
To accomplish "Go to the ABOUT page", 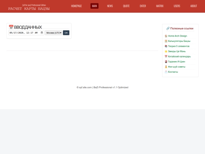I will pos(194,6).
